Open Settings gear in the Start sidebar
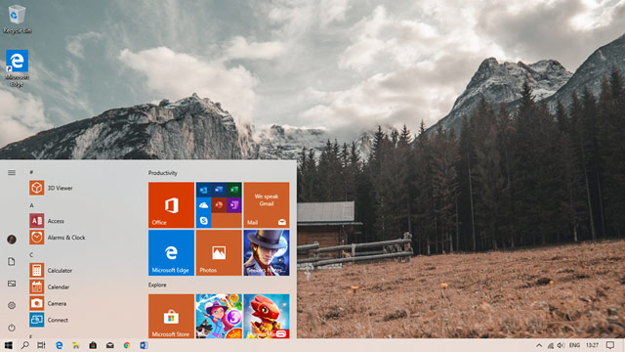Viewport: 625px width, 352px height. (12, 305)
